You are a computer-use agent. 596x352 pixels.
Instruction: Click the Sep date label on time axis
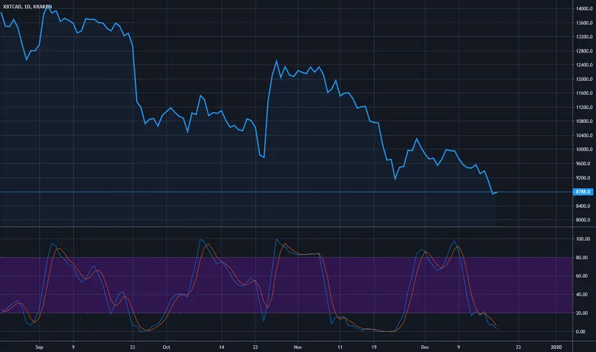pos(39,347)
